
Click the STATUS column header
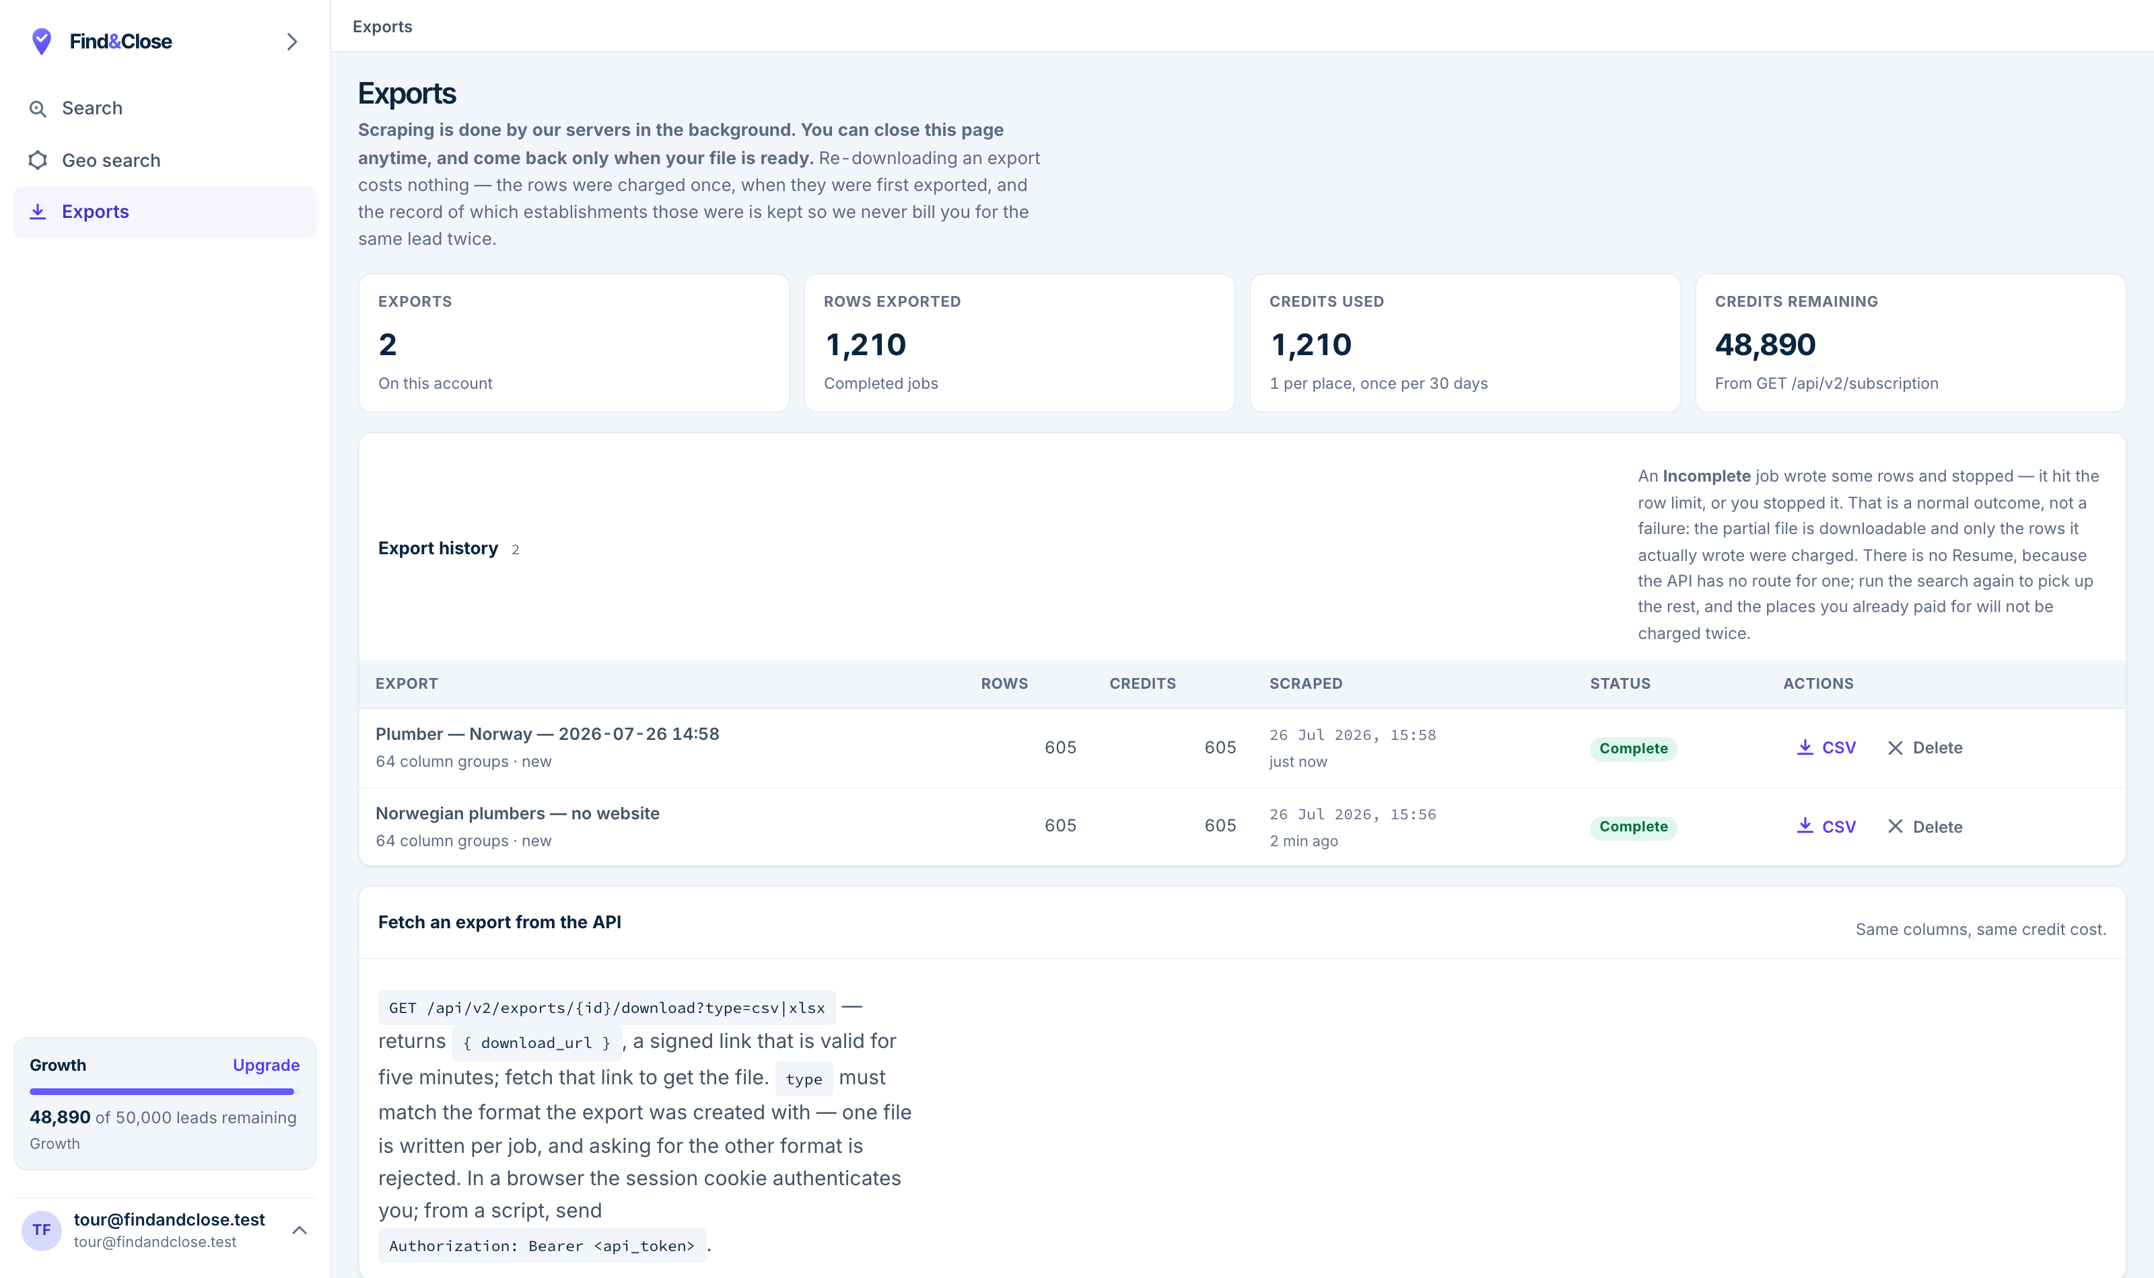click(1621, 684)
